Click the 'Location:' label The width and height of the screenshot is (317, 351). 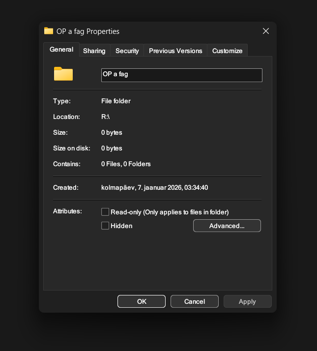[66, 117]
